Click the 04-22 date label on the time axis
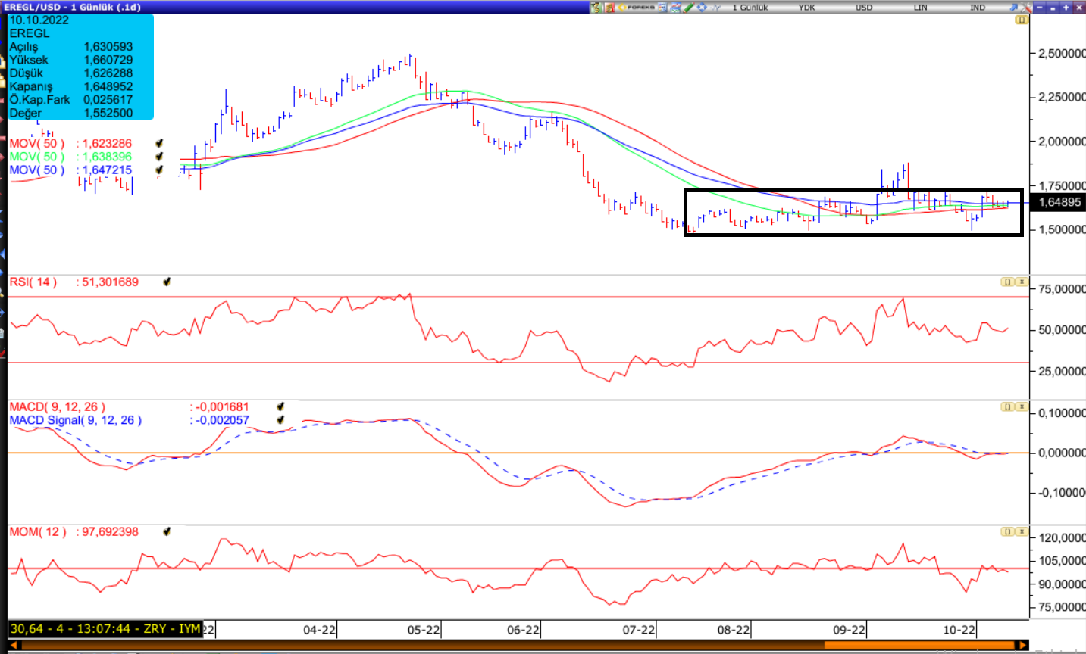Screen dimensions: 1086x654 click(319, 629)
